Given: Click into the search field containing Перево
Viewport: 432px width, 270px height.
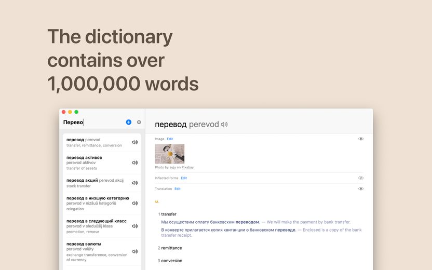Looking at the screenshot, I should pyautogui.click(x=92, y=122).
